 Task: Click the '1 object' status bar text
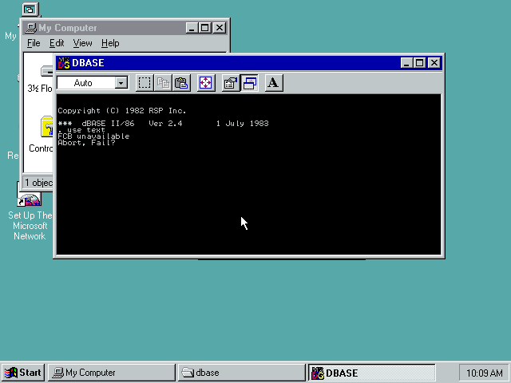[x=39, y=183]
